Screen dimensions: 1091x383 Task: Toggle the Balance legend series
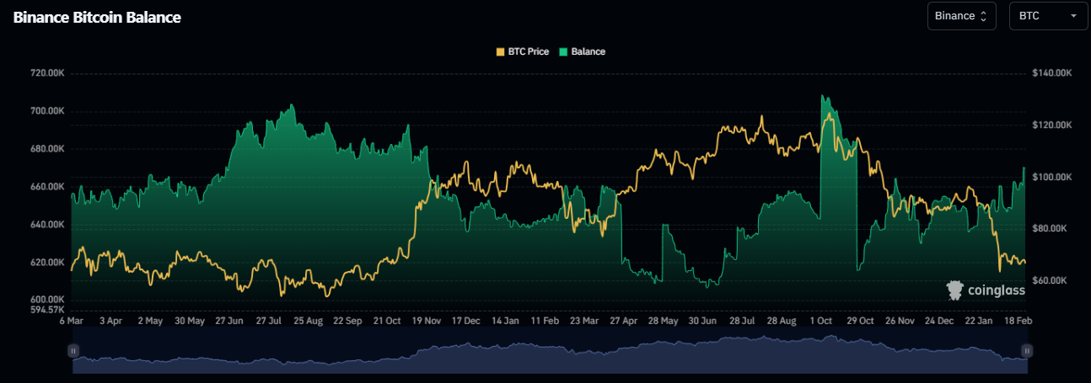588,51
